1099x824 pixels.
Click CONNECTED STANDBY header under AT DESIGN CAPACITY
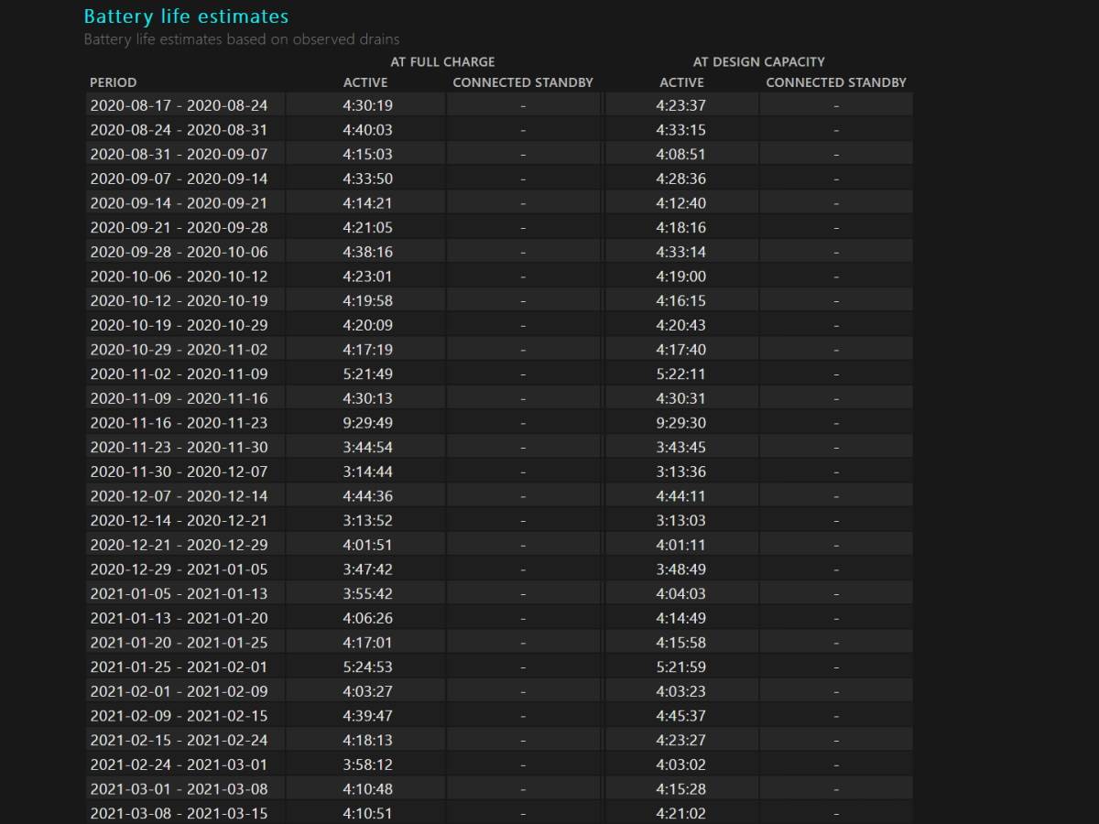tap(836, 82)
